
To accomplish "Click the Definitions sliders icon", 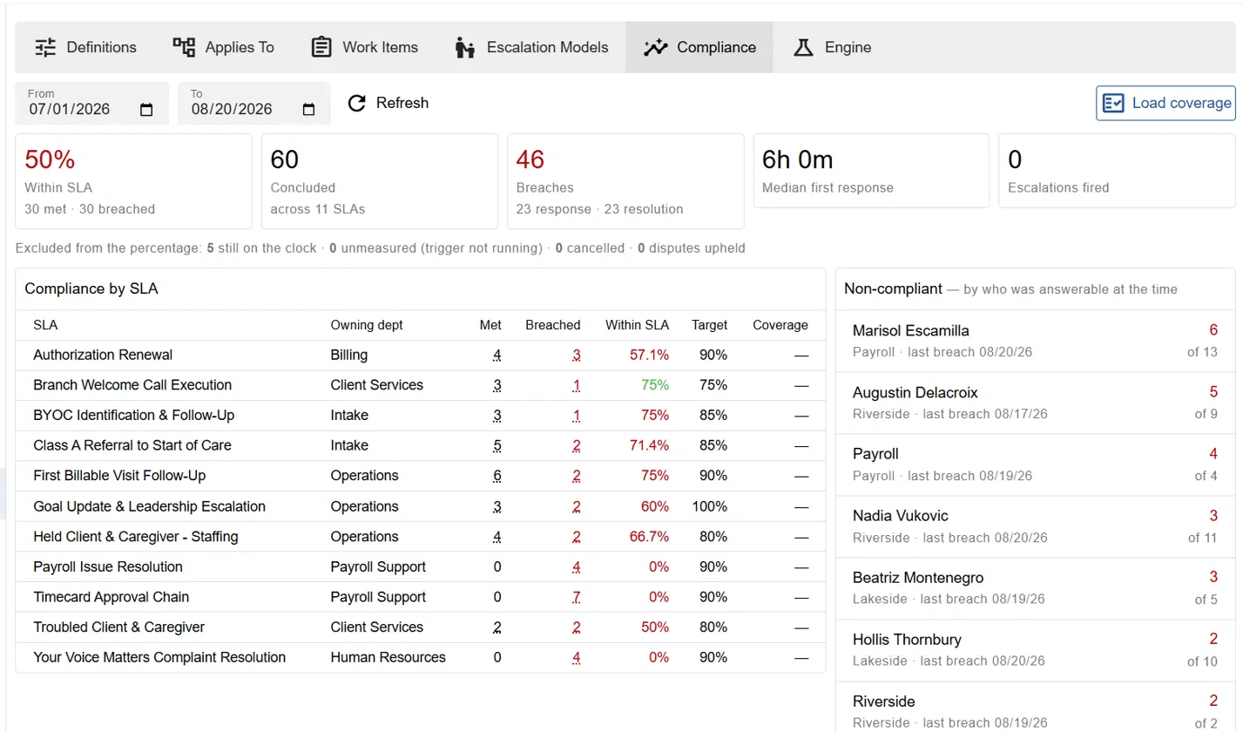I will coord(45,47).
